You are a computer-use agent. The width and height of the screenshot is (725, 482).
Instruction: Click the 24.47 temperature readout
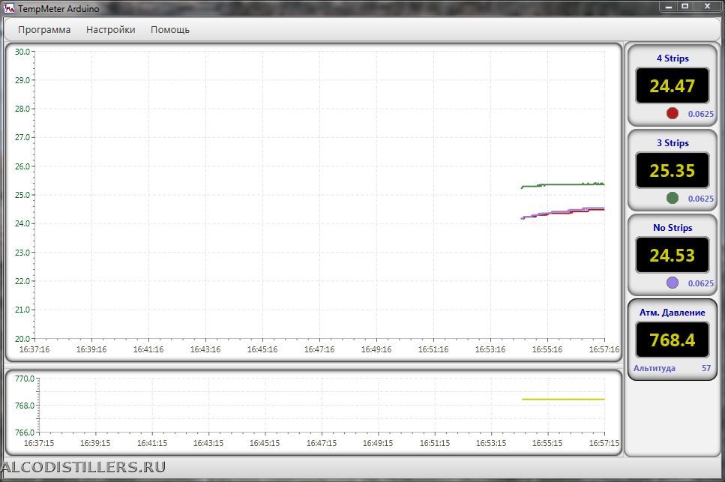pos(673,85)
